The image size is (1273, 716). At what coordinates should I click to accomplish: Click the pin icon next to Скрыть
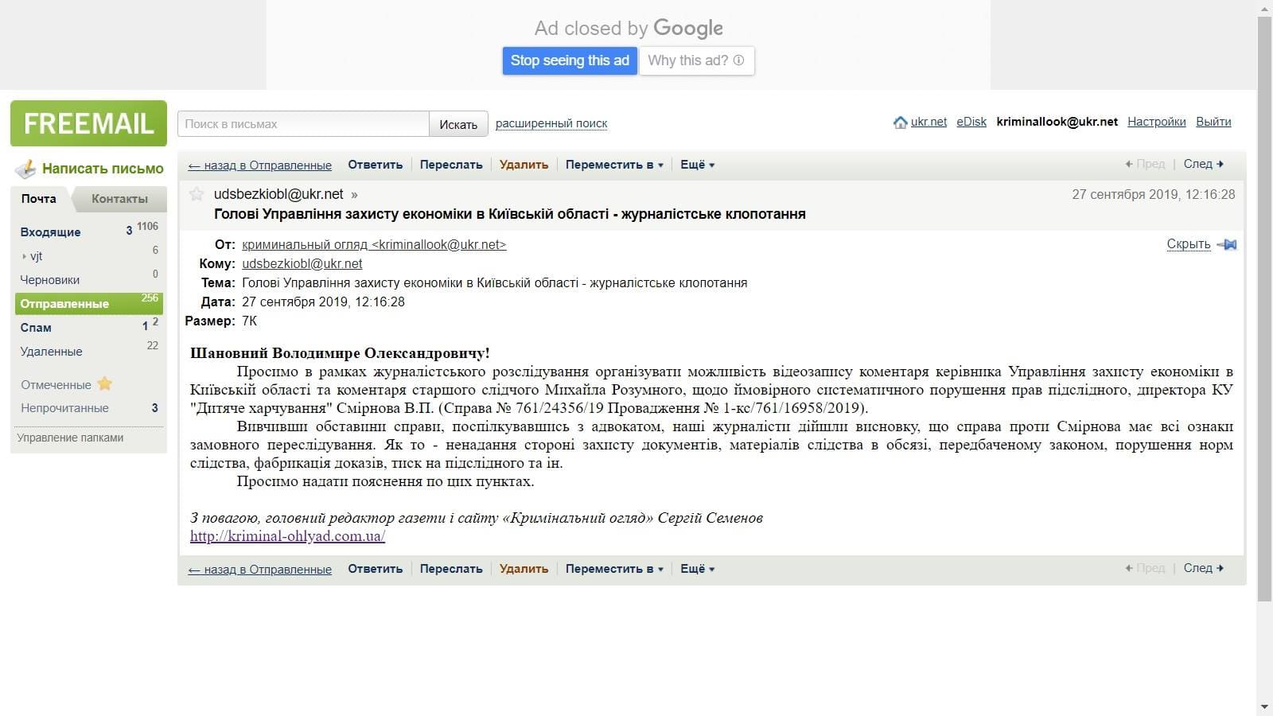(x=1227, y=244)
